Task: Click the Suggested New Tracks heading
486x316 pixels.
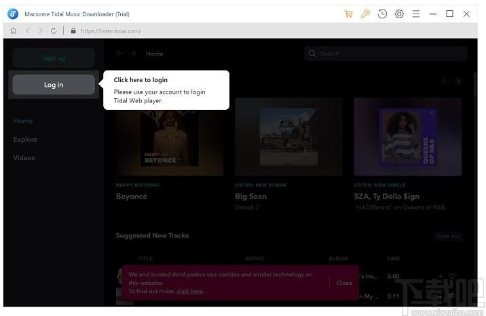Action: pos(152,235)
